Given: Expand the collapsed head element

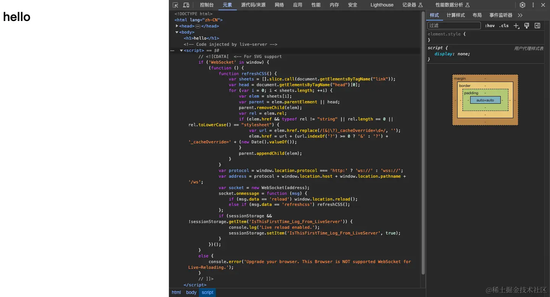Looking at the screenshot, I should click(x=177, y=26).
